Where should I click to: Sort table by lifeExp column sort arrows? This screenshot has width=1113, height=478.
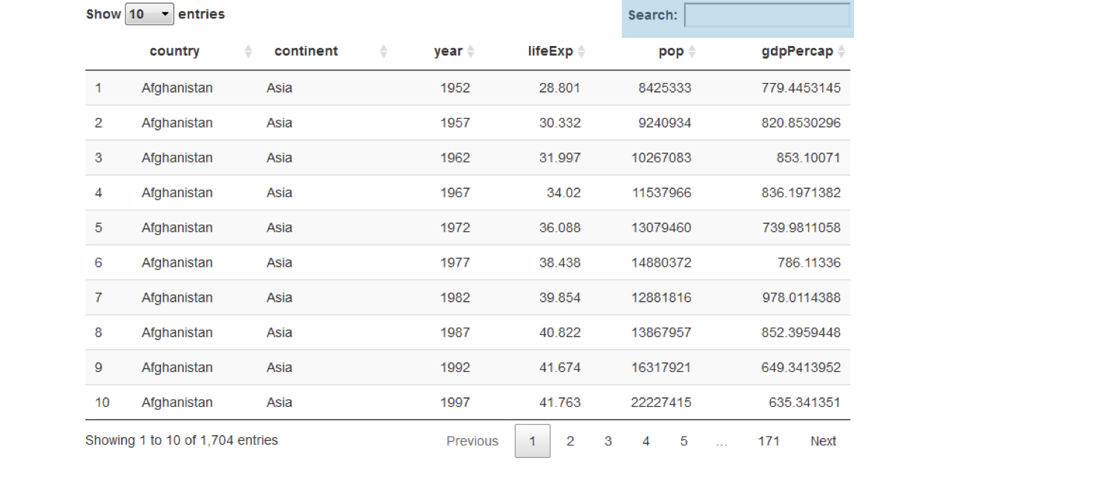[581, 51]
